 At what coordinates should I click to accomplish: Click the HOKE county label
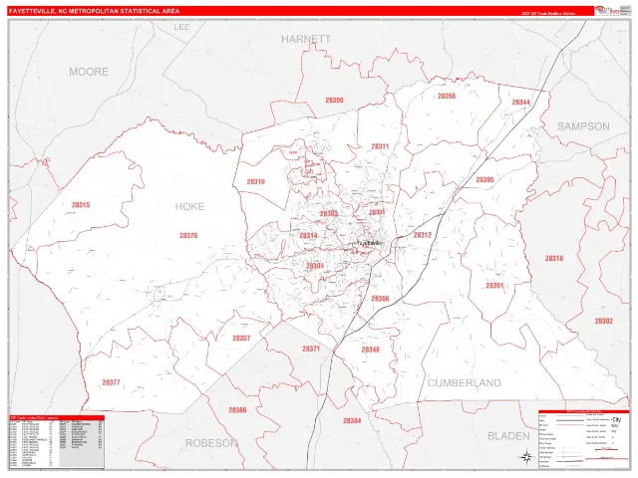click(x=189, y=206)
